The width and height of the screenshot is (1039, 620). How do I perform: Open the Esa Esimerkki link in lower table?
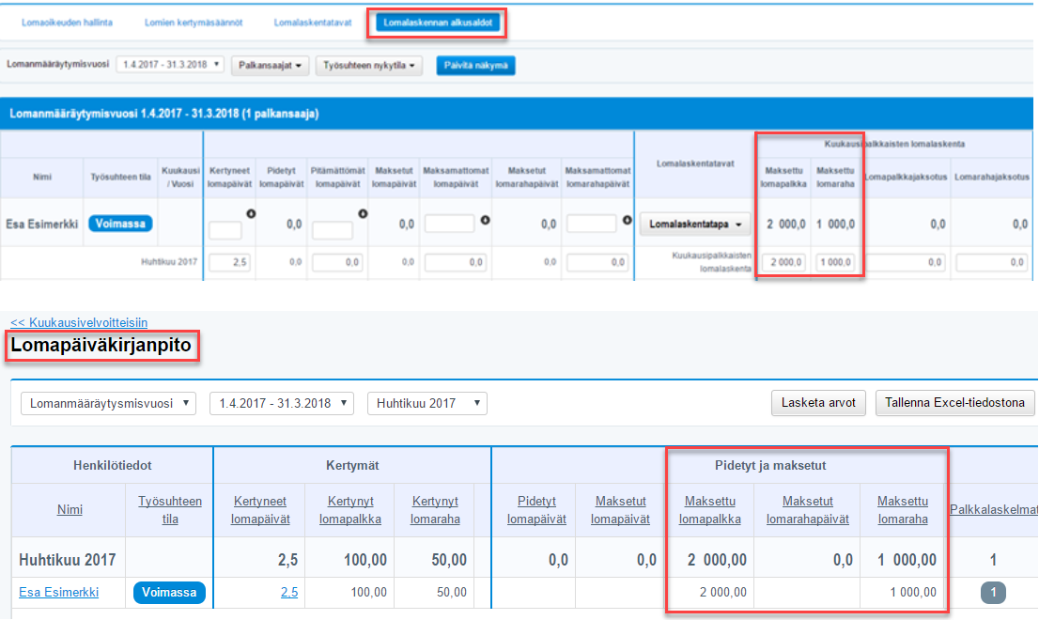coord(58,593)
